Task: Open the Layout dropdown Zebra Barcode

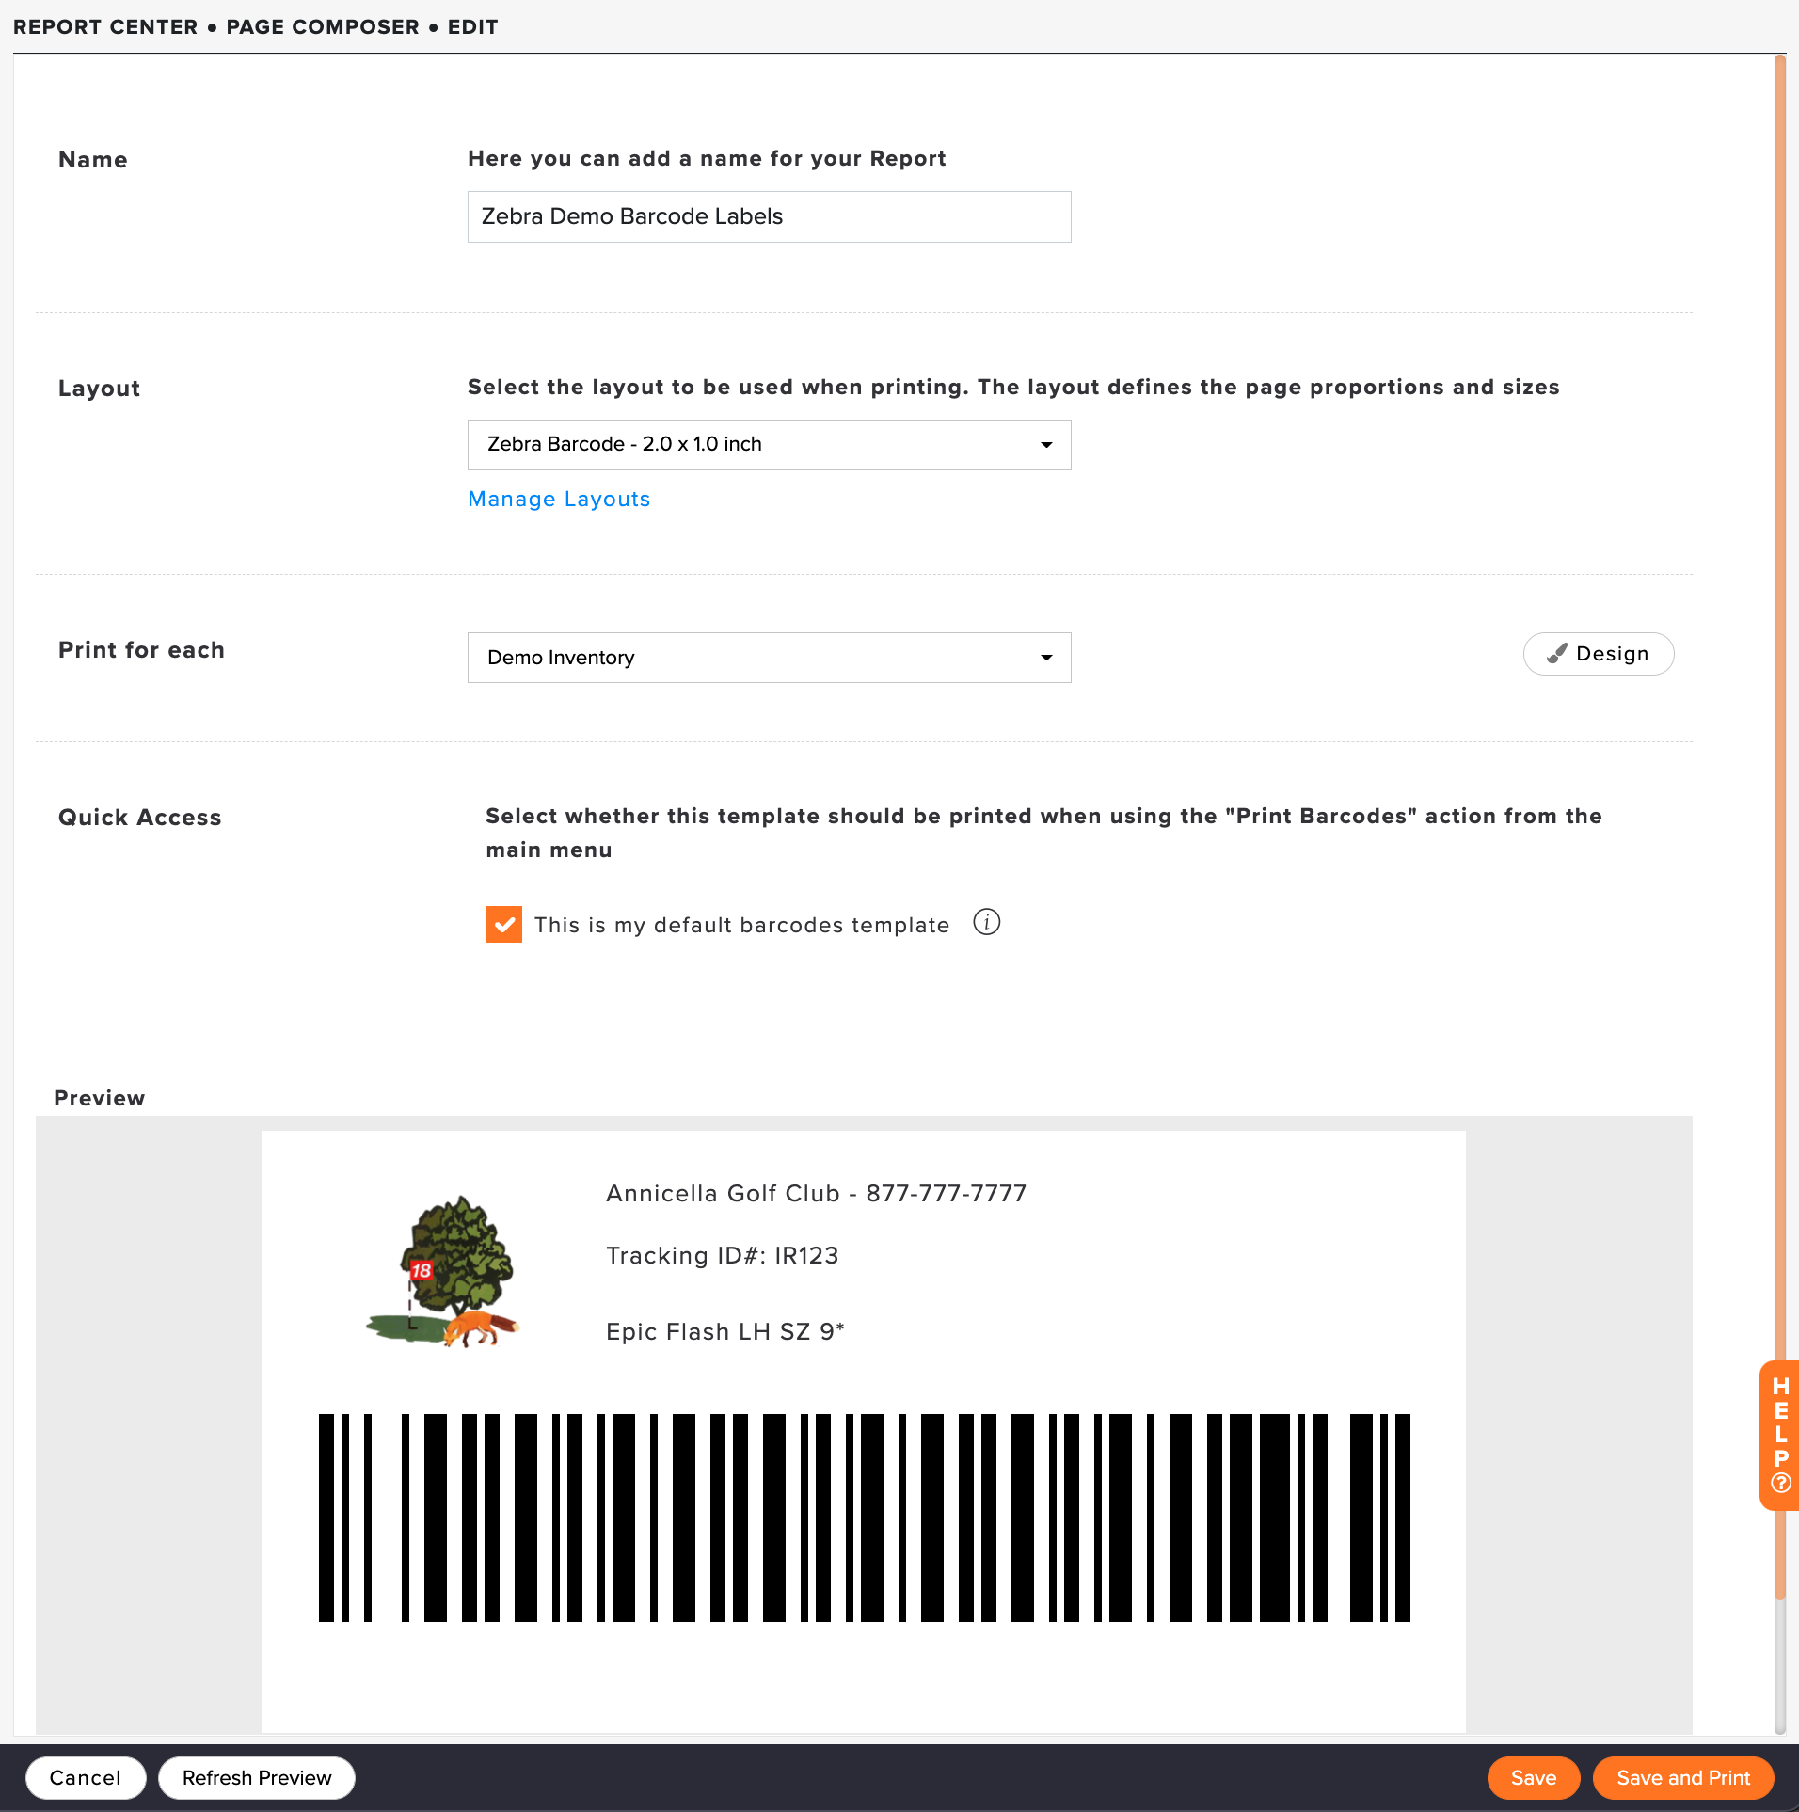Action: click(x=769, y=445)
